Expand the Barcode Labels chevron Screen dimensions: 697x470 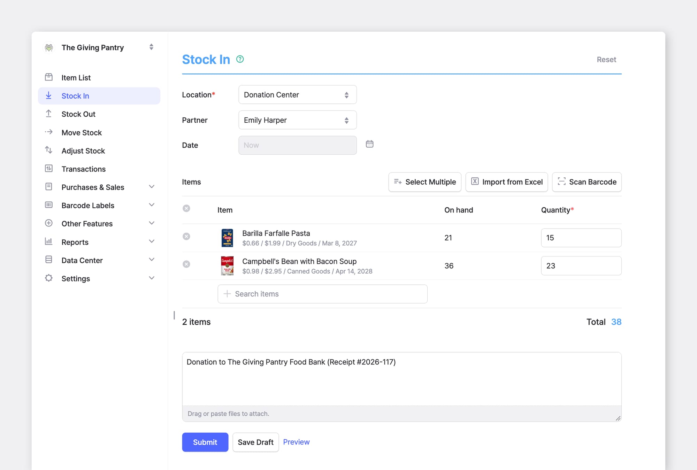tap(152, 205)
